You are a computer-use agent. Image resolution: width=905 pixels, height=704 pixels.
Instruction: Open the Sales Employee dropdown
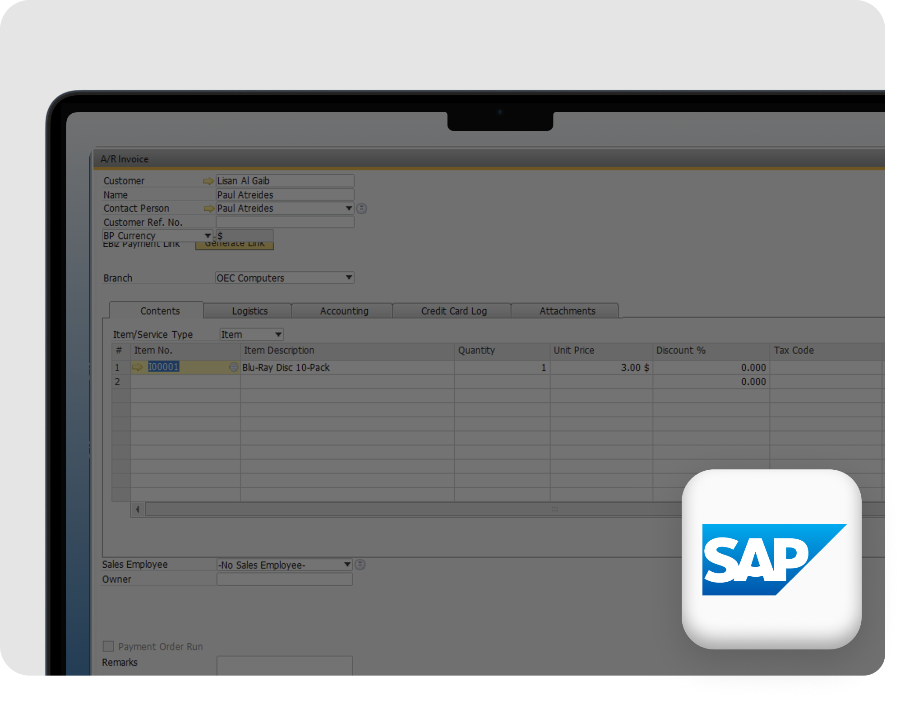pyautogui.click(x=347, y=565)
